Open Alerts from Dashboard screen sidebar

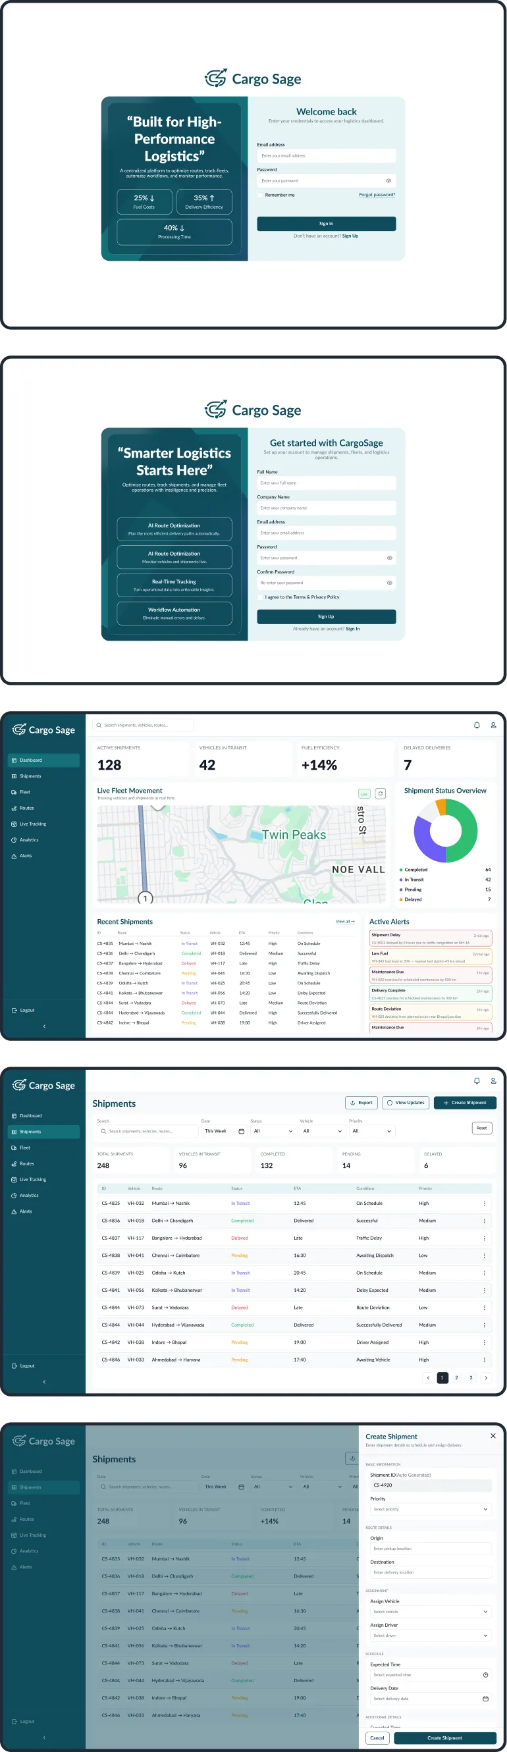point(22,856)
